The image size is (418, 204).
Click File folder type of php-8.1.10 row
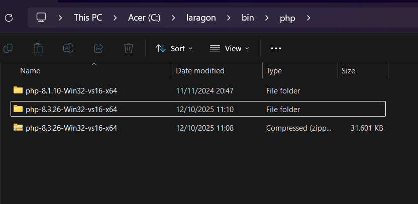pyautogui.click(x=283, y=91)
